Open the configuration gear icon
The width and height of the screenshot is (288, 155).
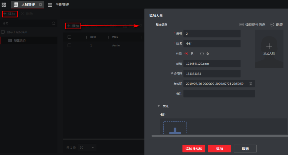[272, 25]
